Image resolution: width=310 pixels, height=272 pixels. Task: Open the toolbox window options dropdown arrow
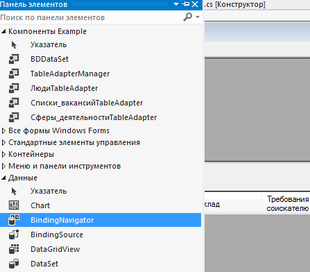(x=176, y=4)
